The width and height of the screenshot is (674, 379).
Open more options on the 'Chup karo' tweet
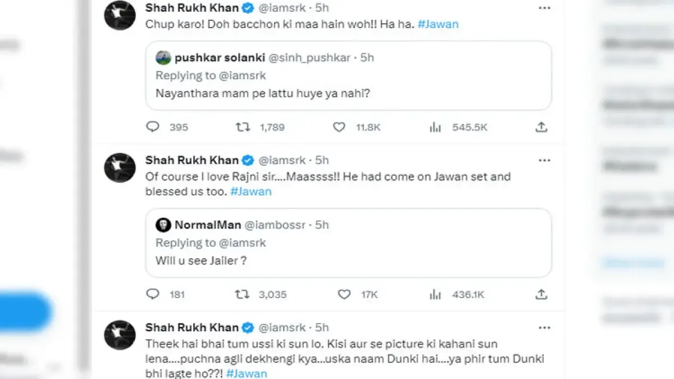point(544,8)
